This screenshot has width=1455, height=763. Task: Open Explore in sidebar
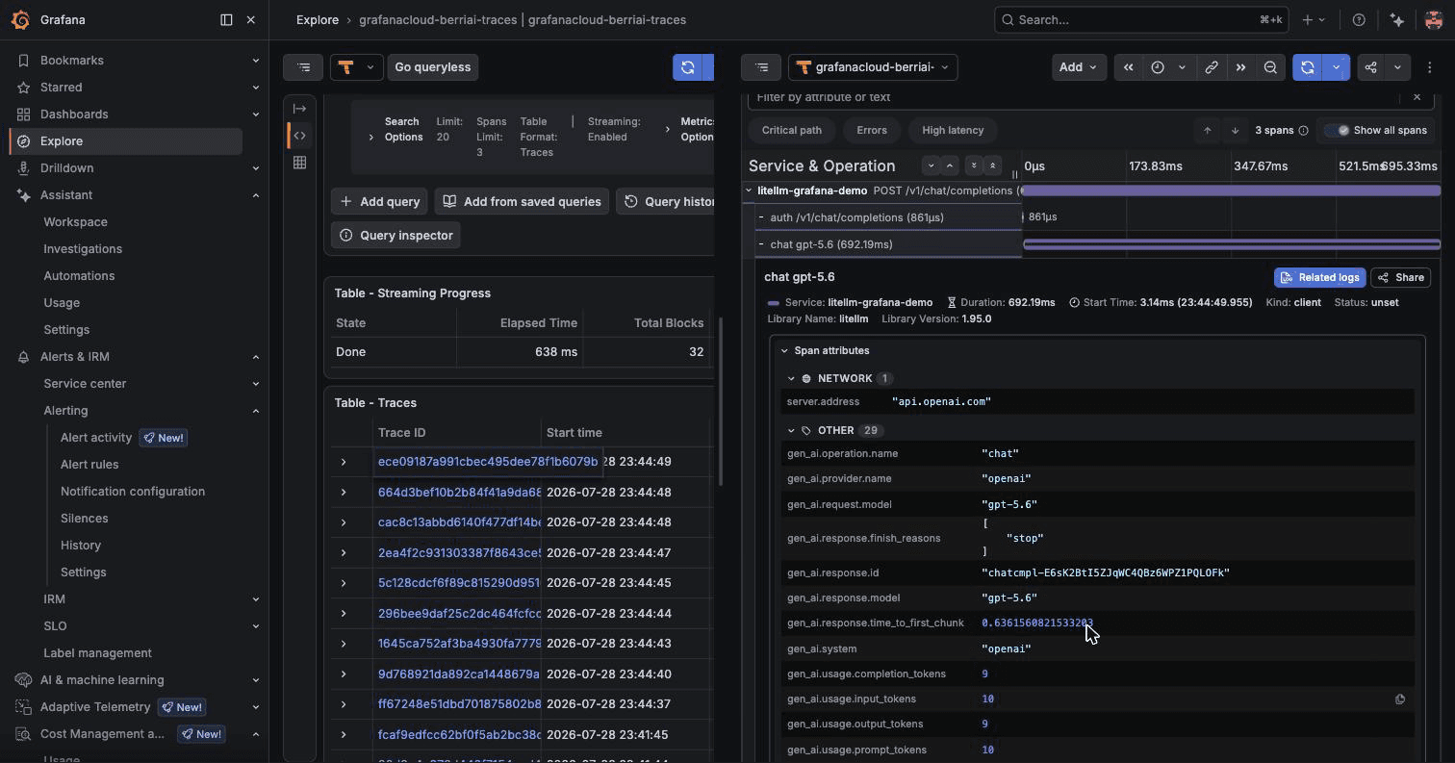coord(125,141)
